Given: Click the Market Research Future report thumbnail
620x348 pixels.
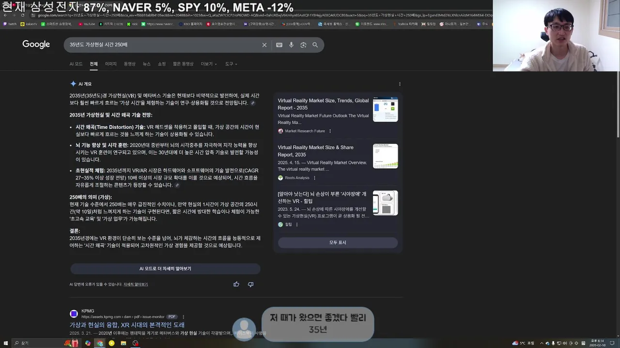Looking at the screenshot, I should (x=386, y=109).
